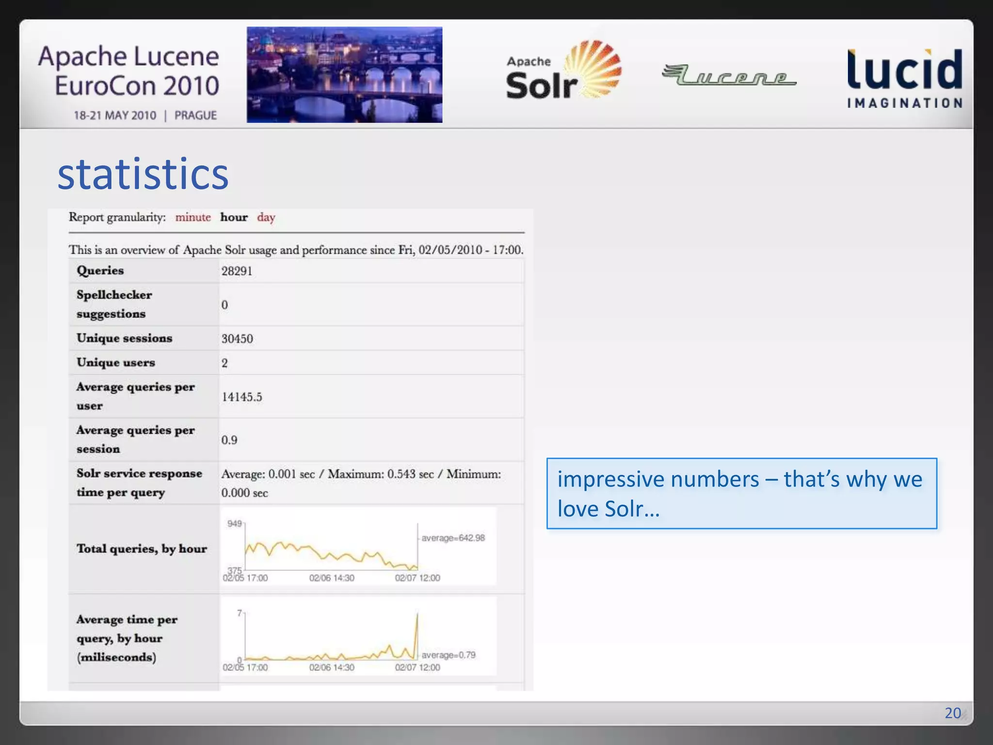Viewport: 993px width, 745px height.
Task: Click the Average queries per session label
Action: (135, 439)
